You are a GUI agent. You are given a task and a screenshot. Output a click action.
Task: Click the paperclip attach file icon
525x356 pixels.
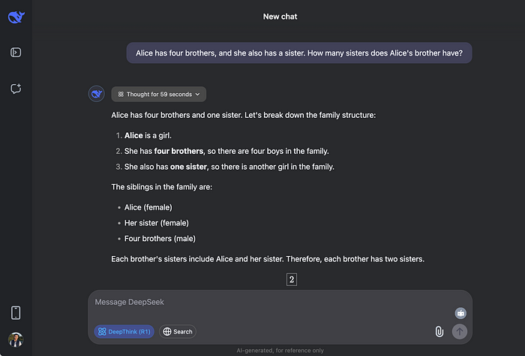coord(439,331)
